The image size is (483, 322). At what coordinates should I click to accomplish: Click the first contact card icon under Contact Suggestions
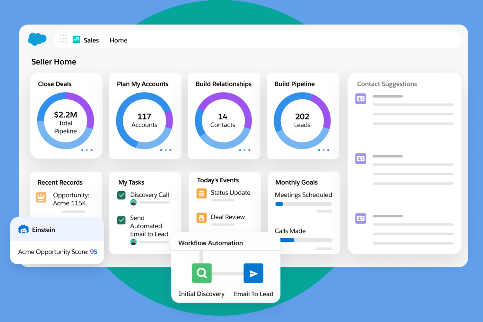pyautogui.click(x=361, y=99)
